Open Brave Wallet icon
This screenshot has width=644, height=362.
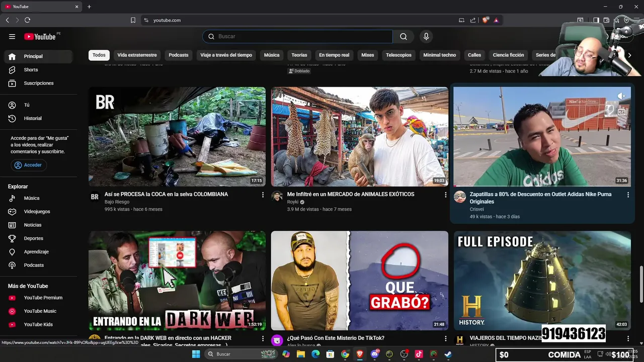(x=606, y=20)
